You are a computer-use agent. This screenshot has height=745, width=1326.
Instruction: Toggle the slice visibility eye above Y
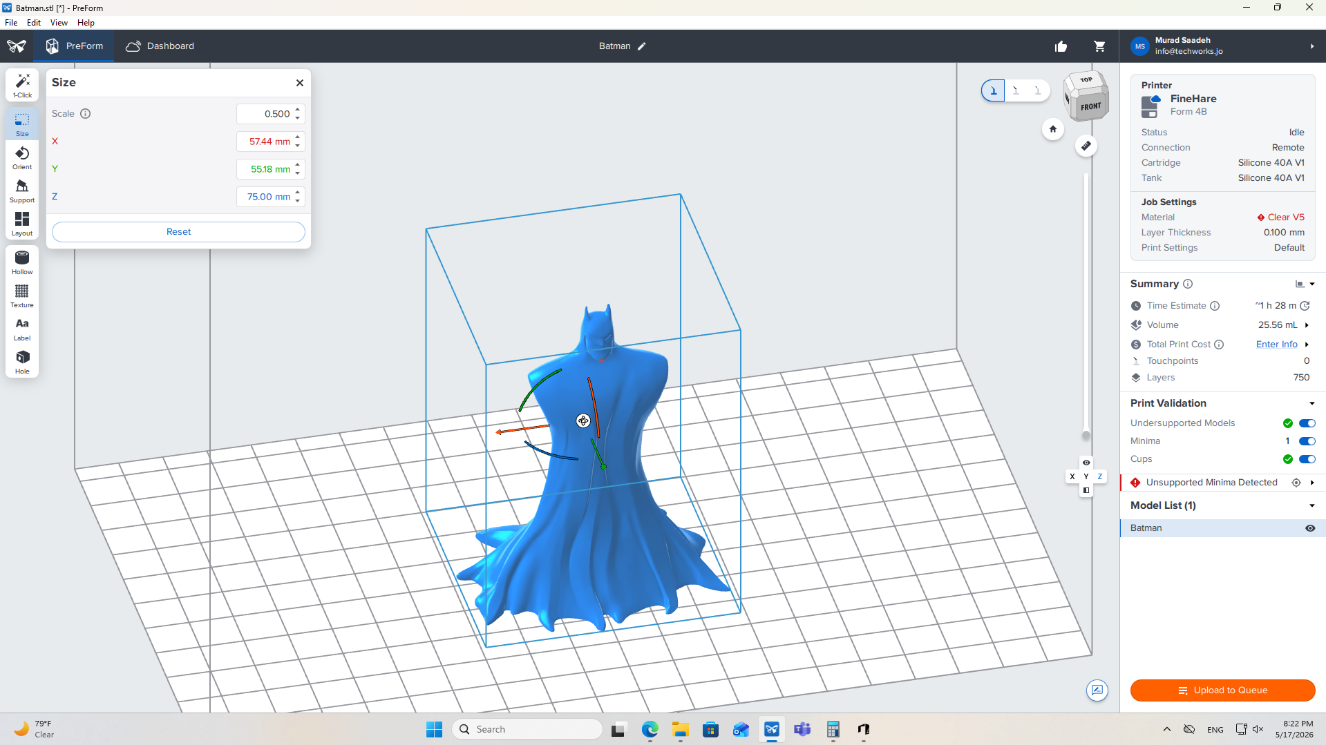pyautogui.click(x=1086, y=463)
